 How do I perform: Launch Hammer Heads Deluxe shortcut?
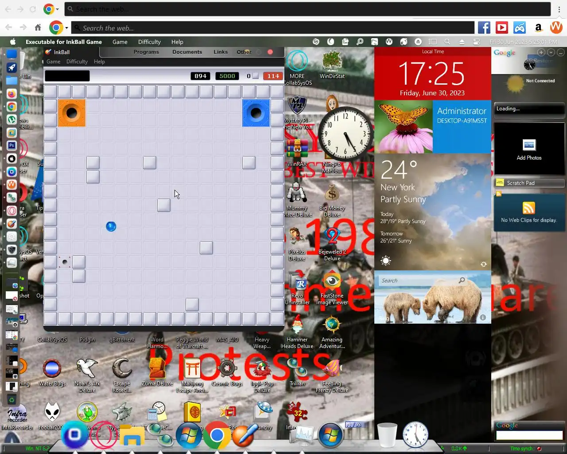(x=297, y=332)
